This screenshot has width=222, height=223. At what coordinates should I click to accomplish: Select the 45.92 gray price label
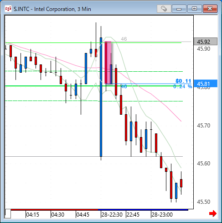pyautogui.click(x=206, y=42)
